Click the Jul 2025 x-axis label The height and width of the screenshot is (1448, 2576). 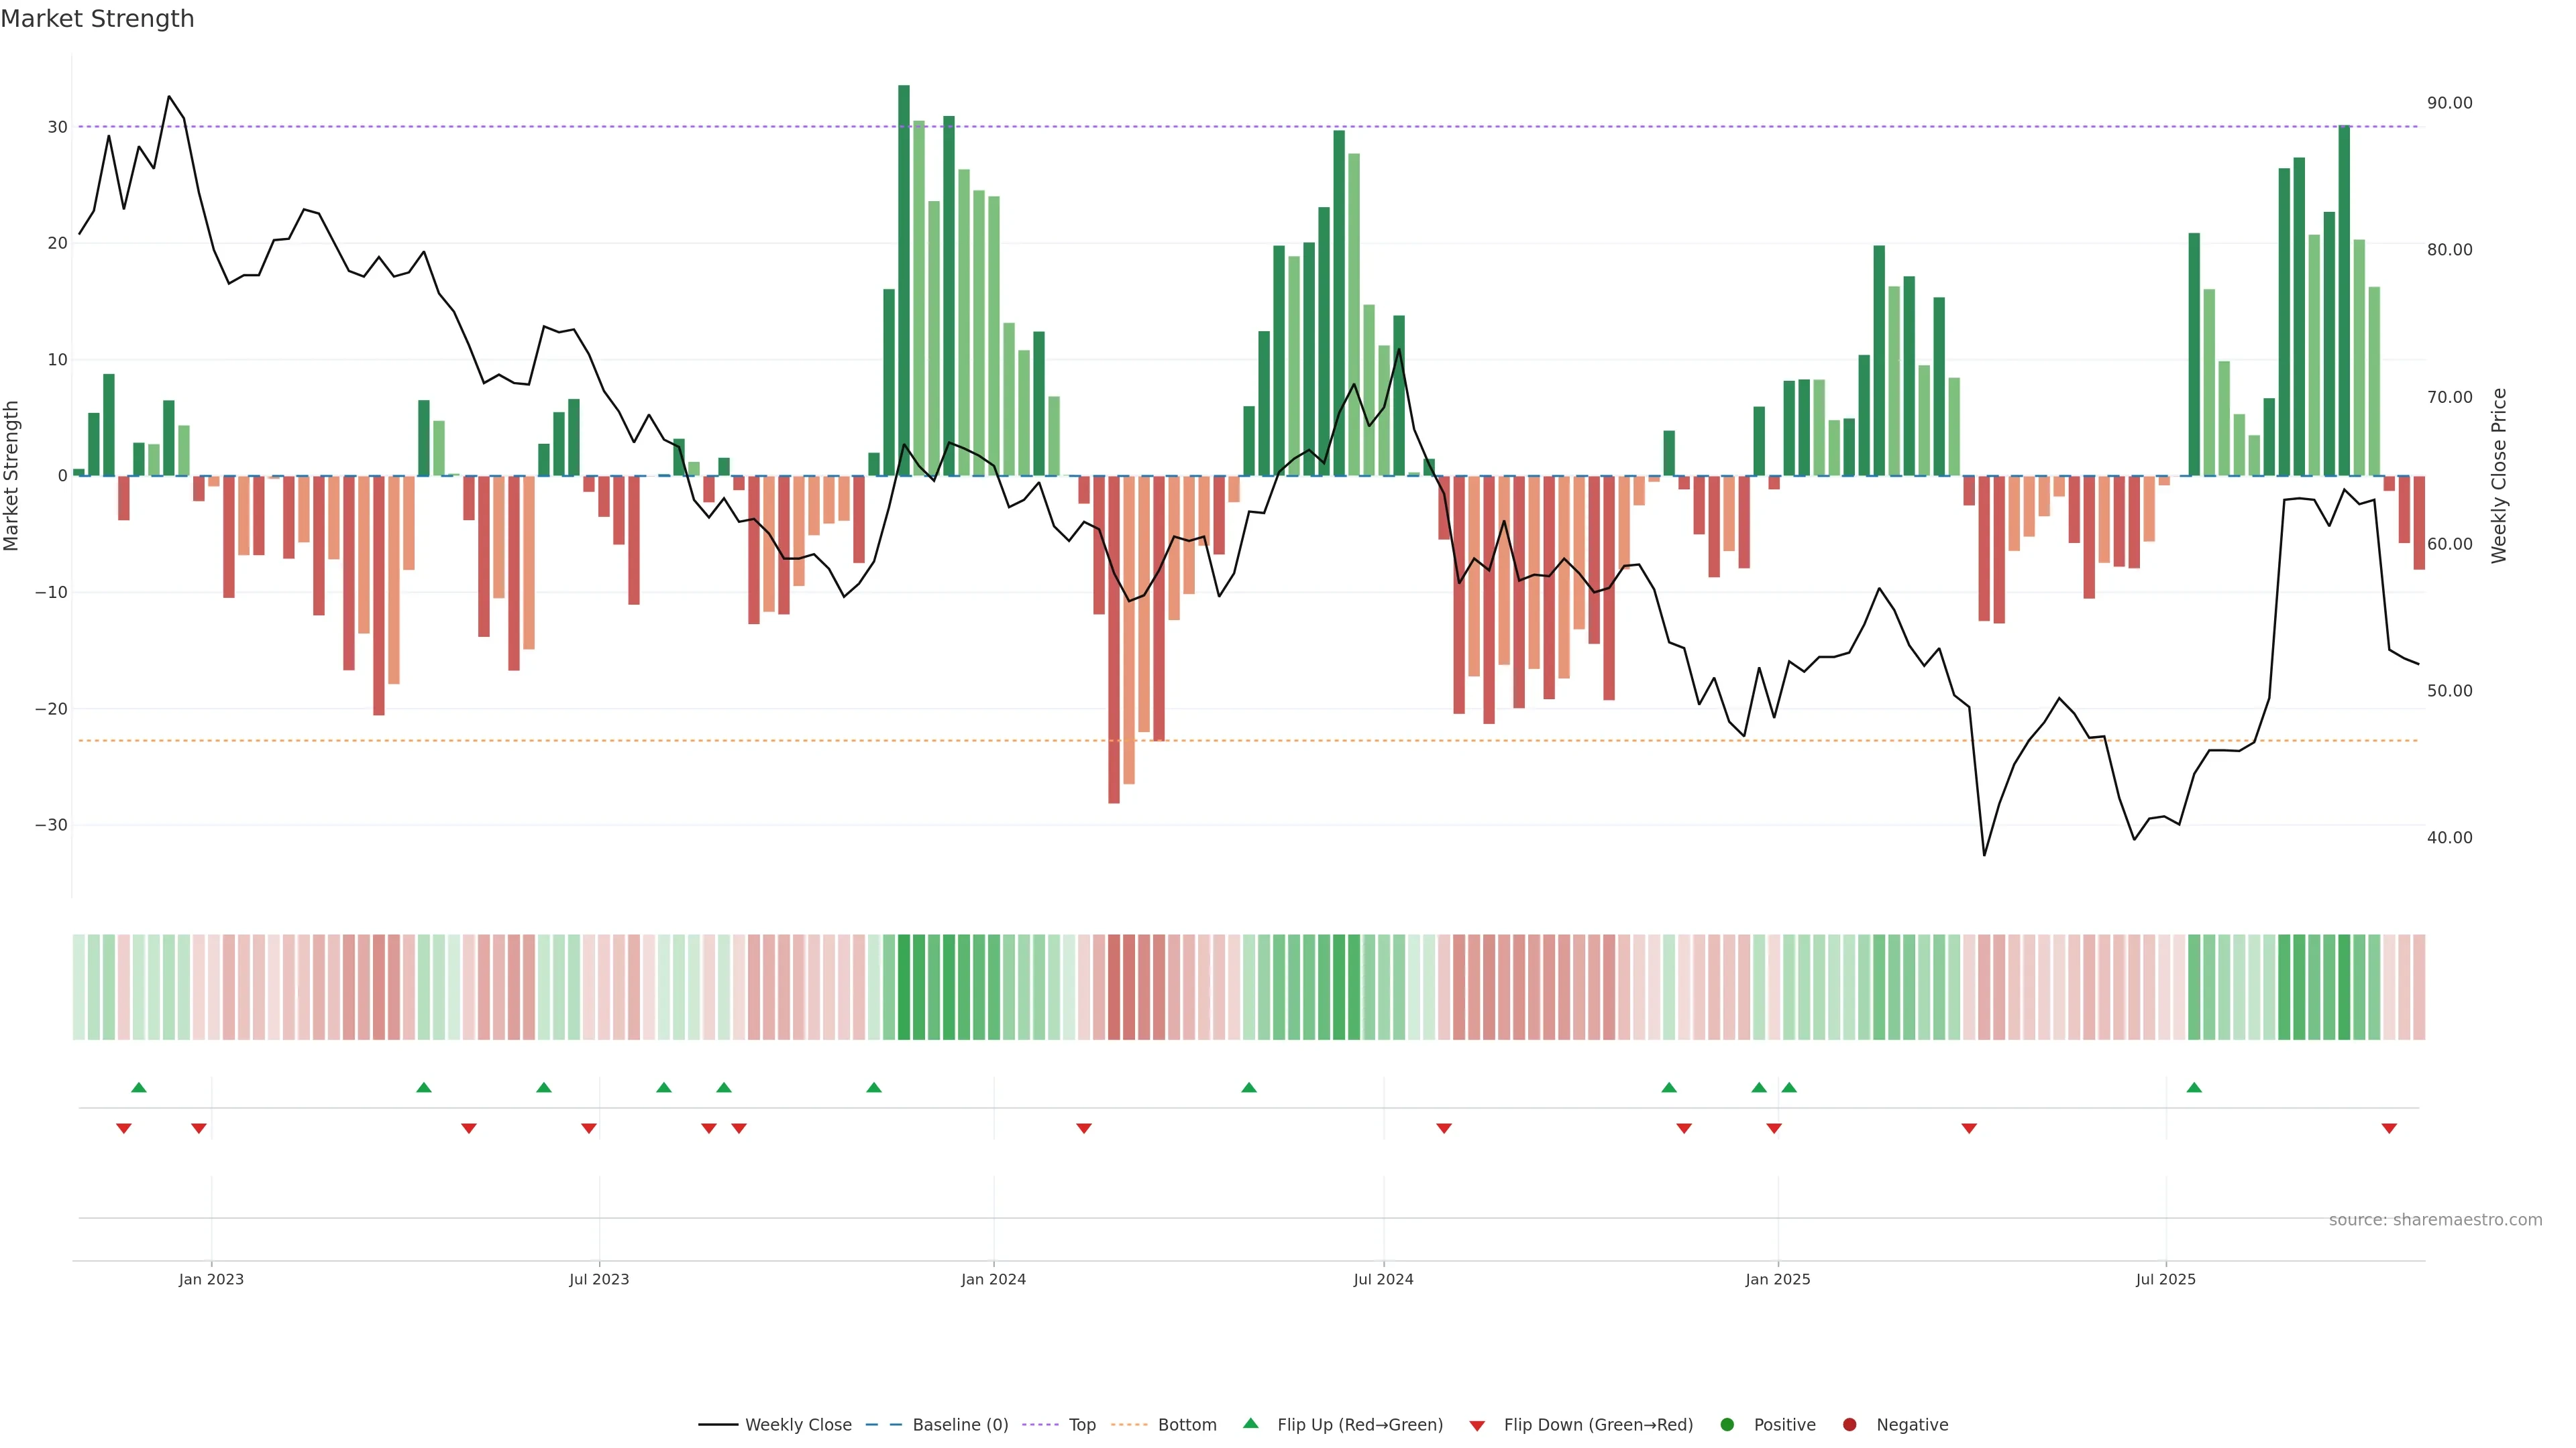(2166, 1279)
